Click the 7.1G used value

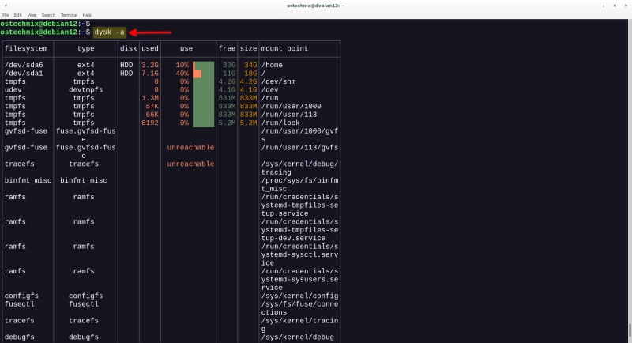(x=150, y=73)
